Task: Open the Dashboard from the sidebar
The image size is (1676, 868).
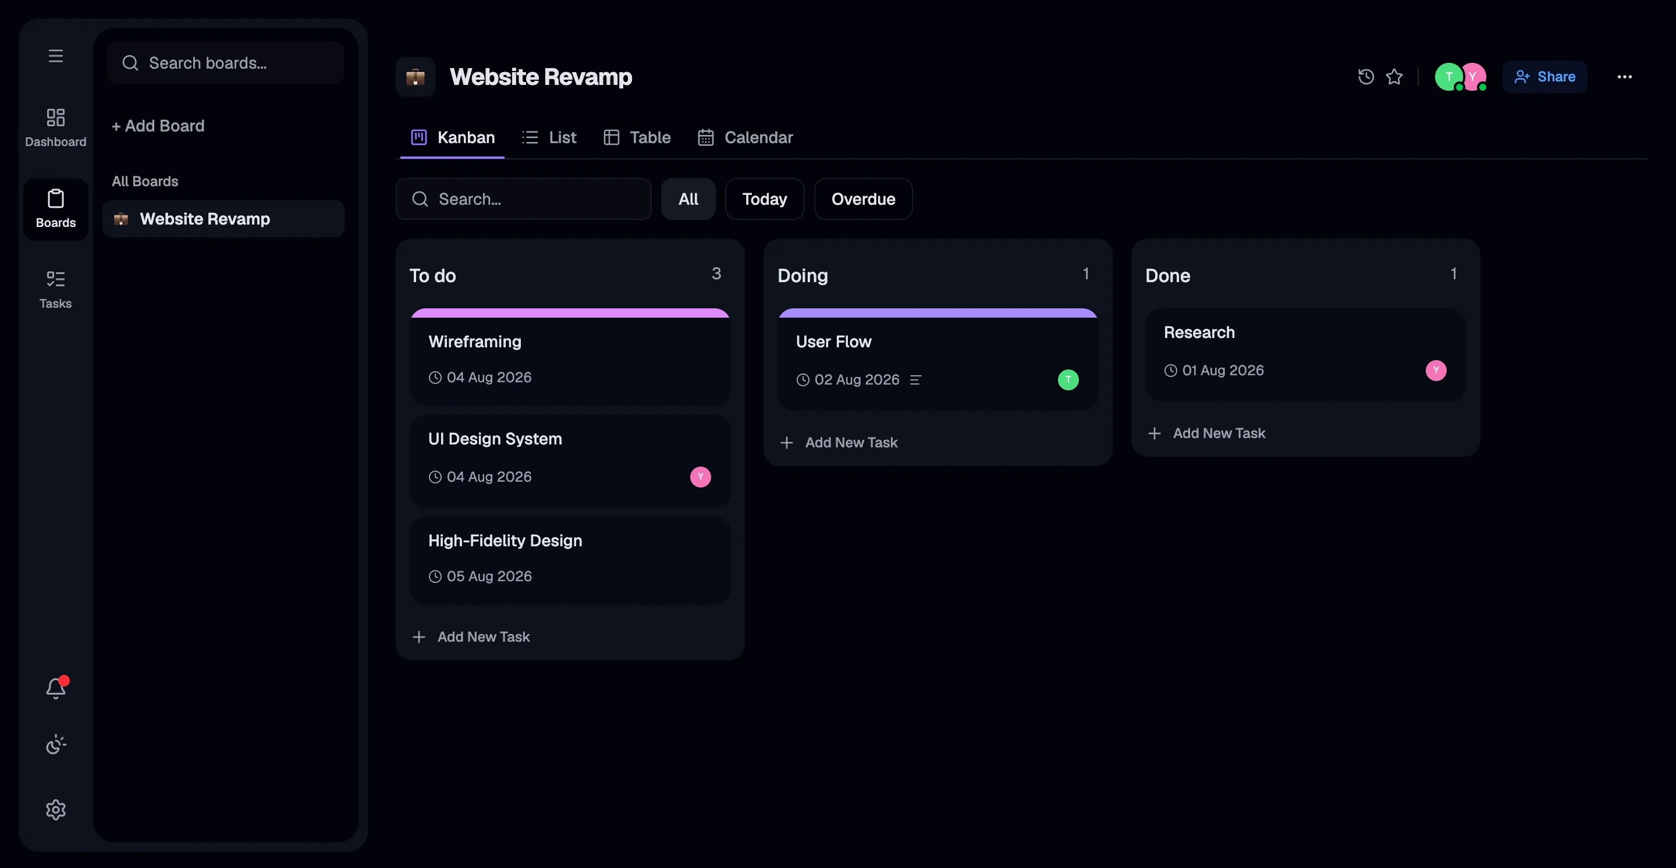Action: [x=56, y=128]
